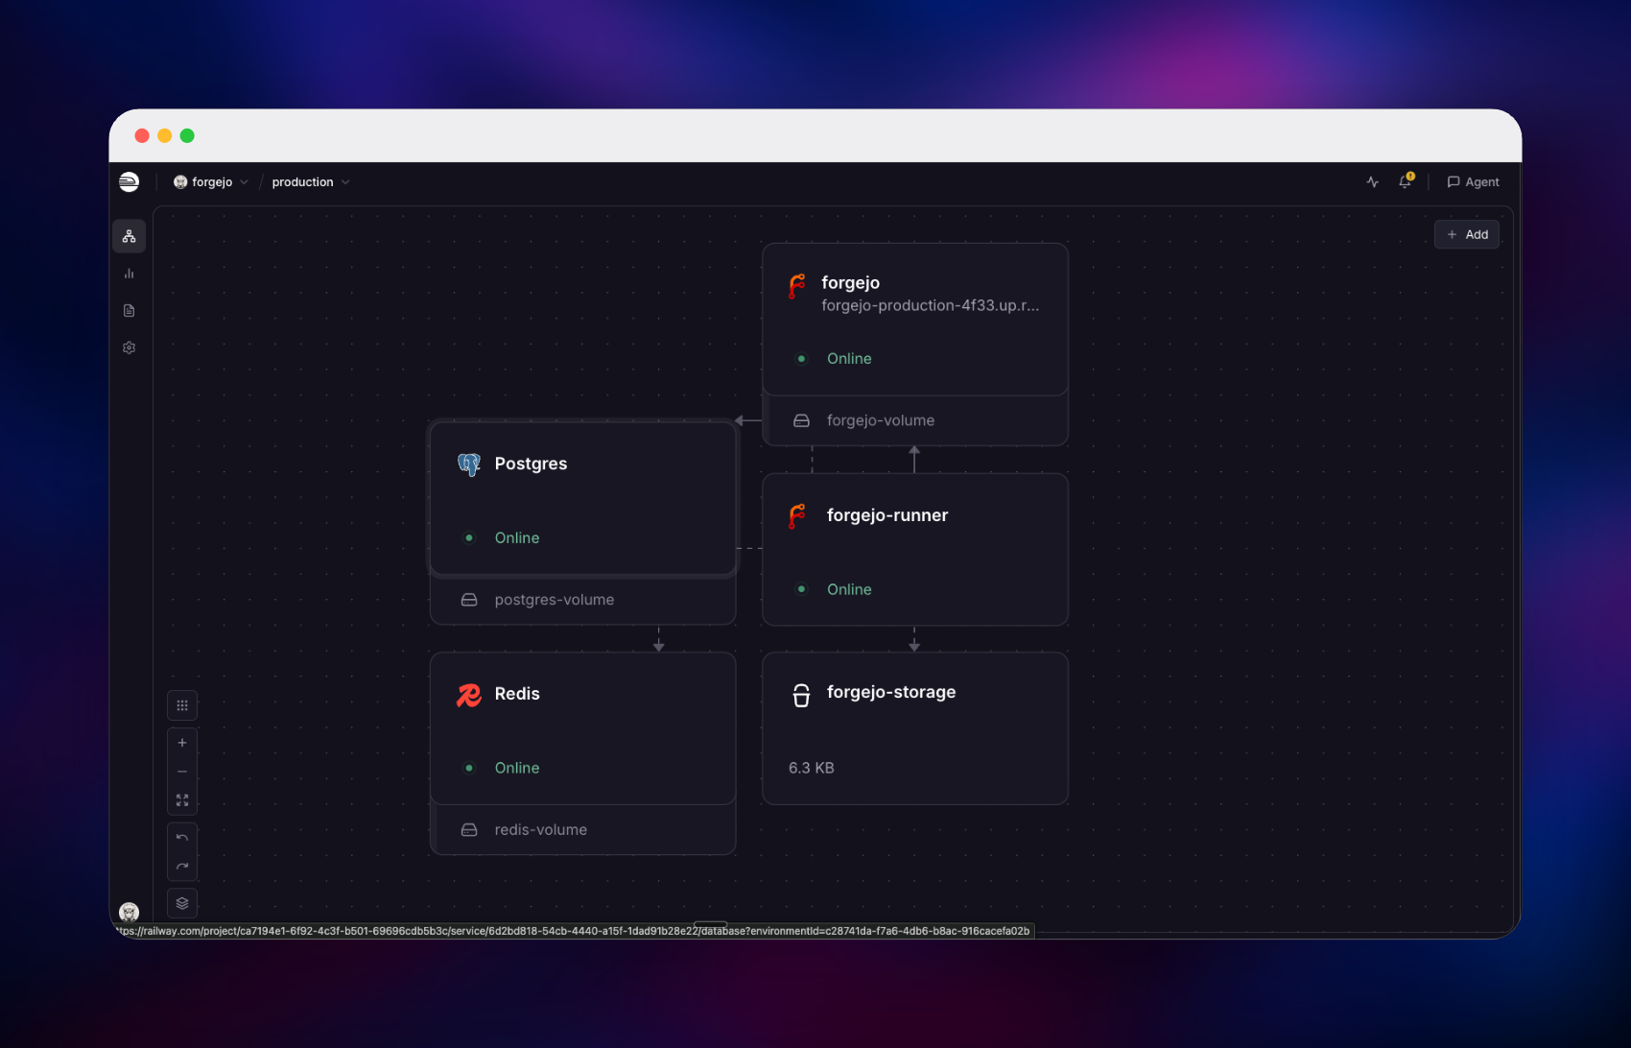Open the forgejo service card
This screenshot has width=1631, height=1048.
[915, 319]
